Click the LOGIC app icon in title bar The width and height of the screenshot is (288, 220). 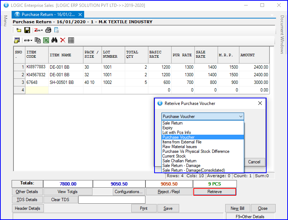pyautogui.click(x=6, y=5)
